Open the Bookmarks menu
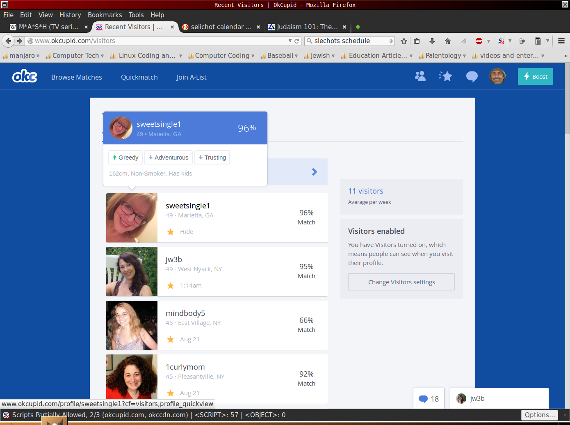 [x=105, y=15]
